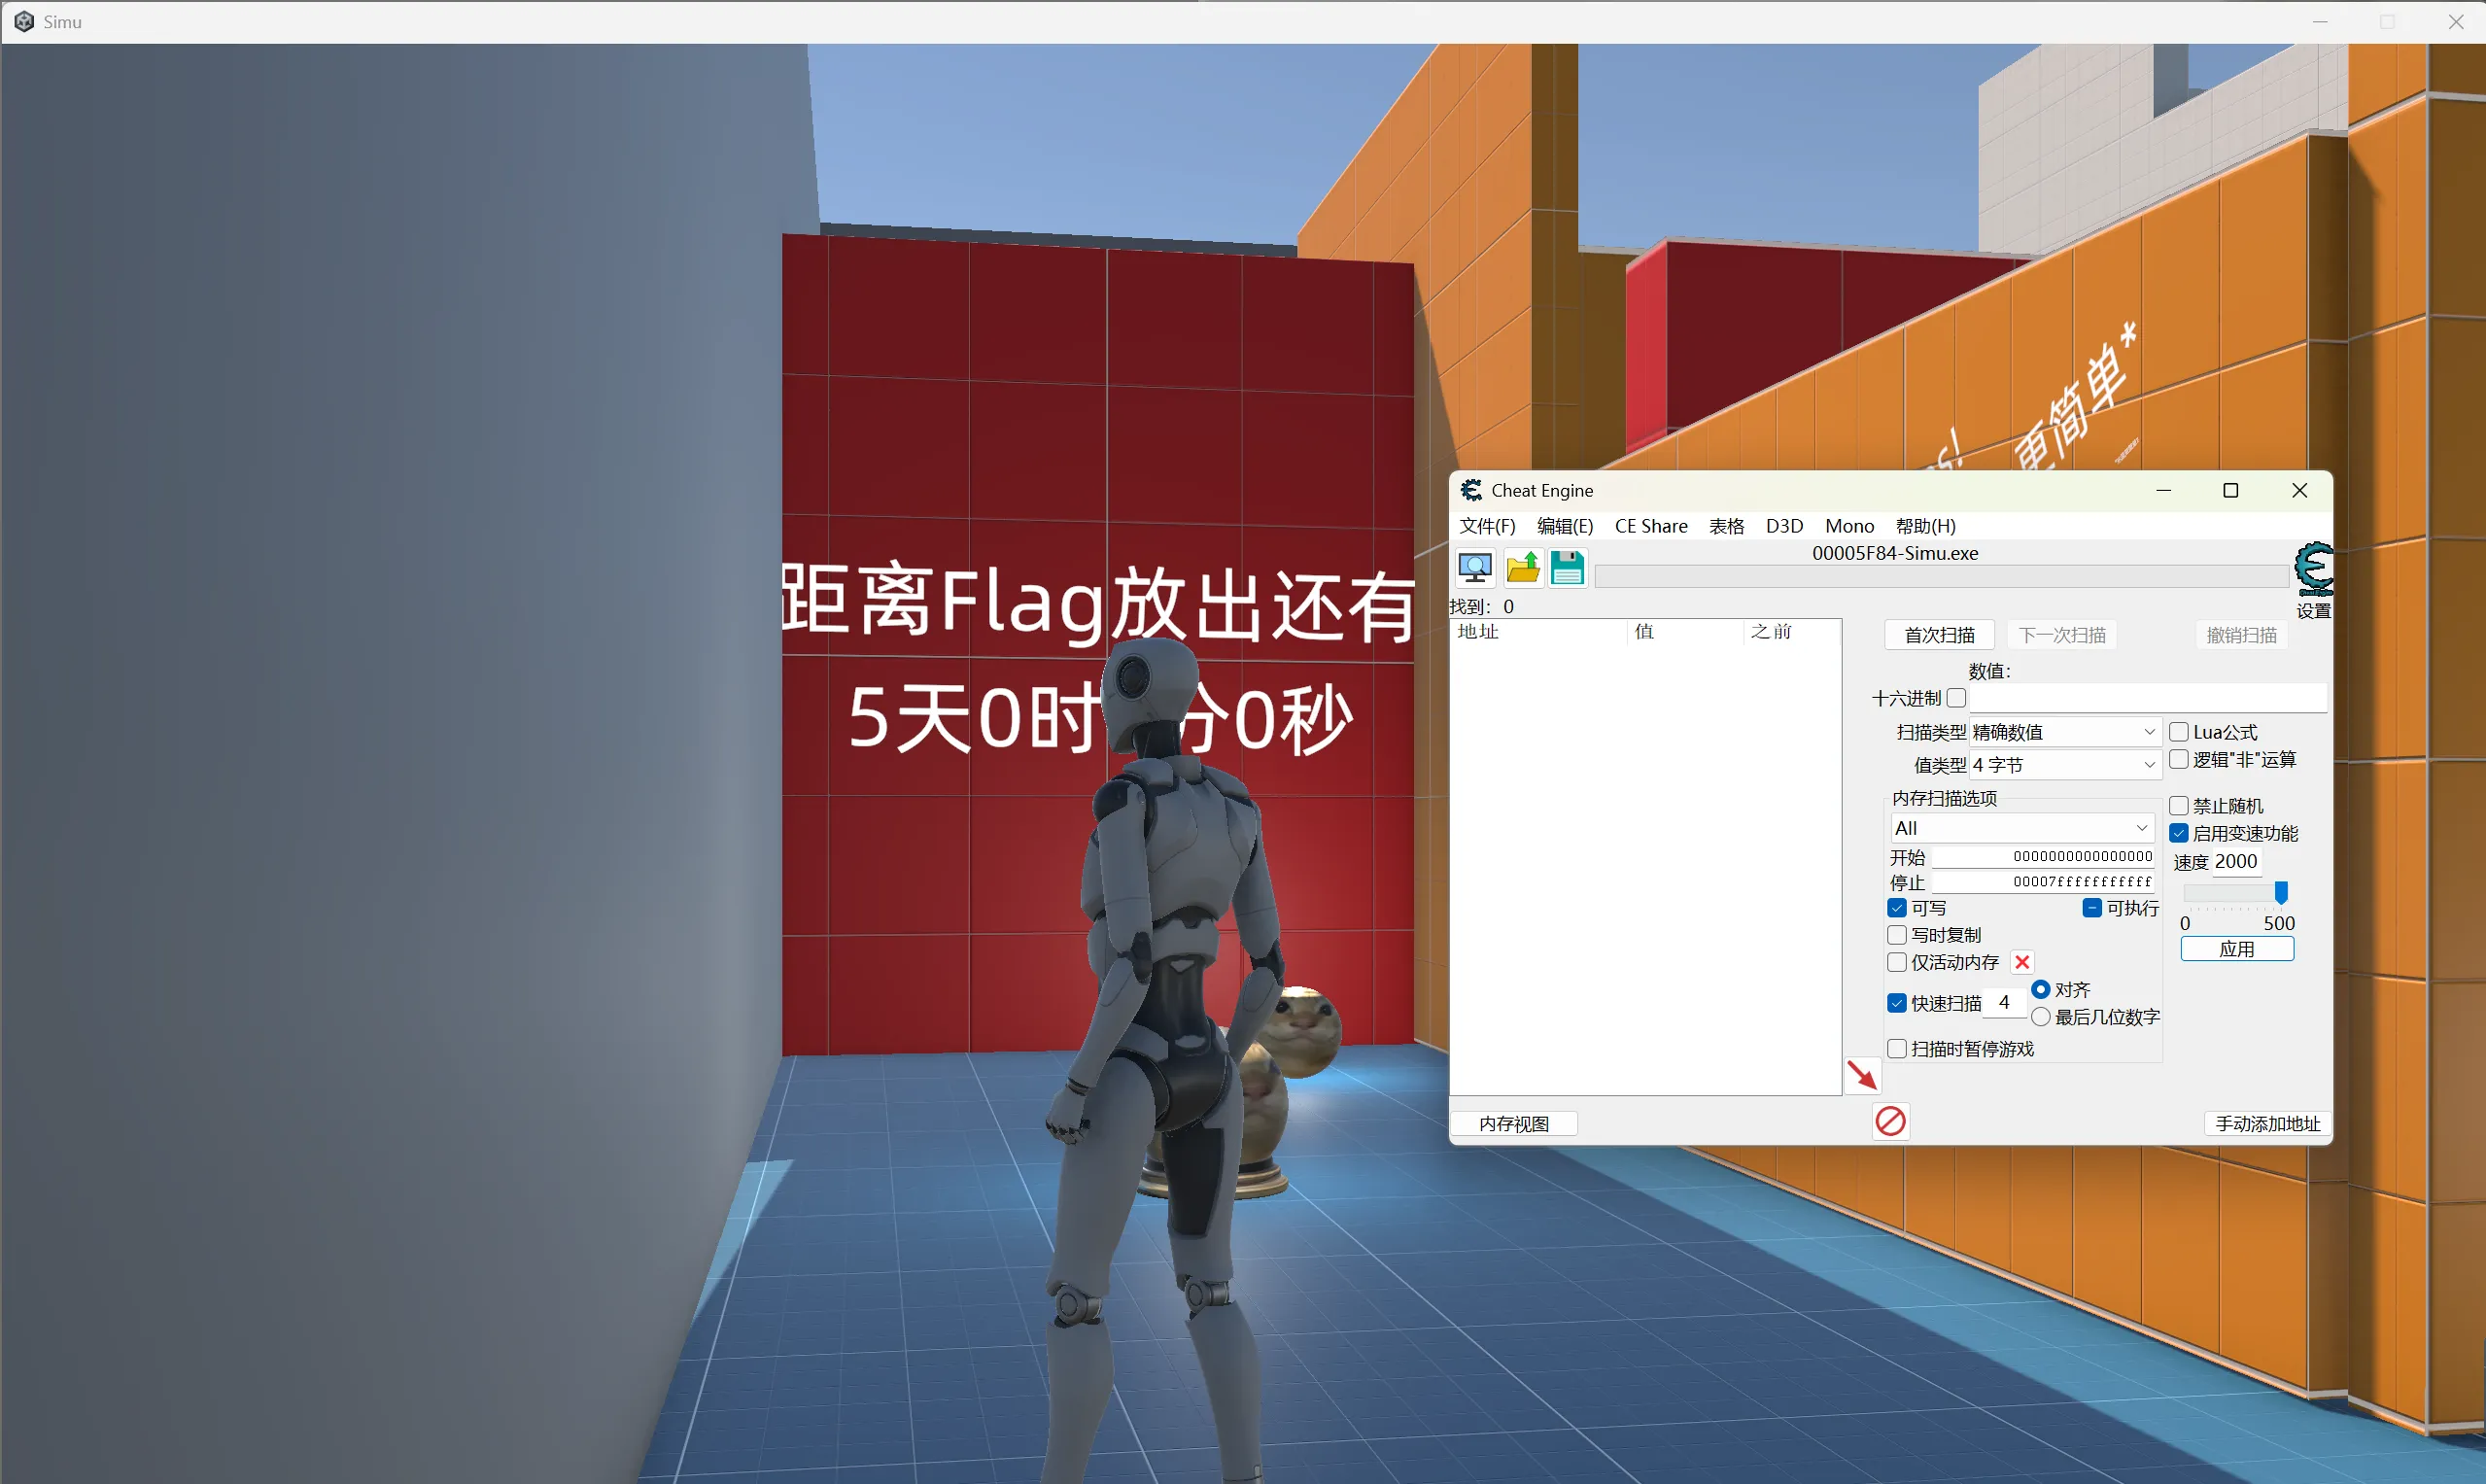This screenshot has width=2486, height=1484.
Task: Click the save floppy disk icon
Action: pos(1567,568)
